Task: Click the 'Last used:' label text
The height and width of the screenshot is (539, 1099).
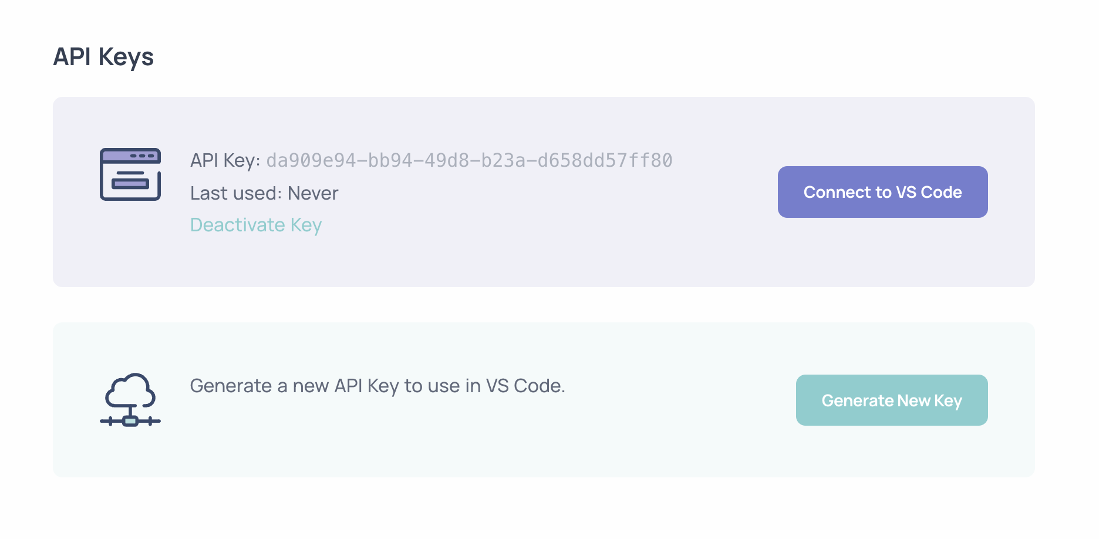Action: (236, 193)
